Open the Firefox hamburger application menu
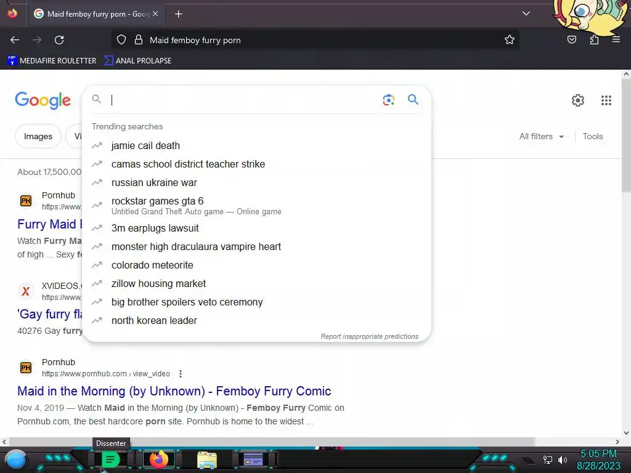Viewport: 631px width, 473px height. 616,40
